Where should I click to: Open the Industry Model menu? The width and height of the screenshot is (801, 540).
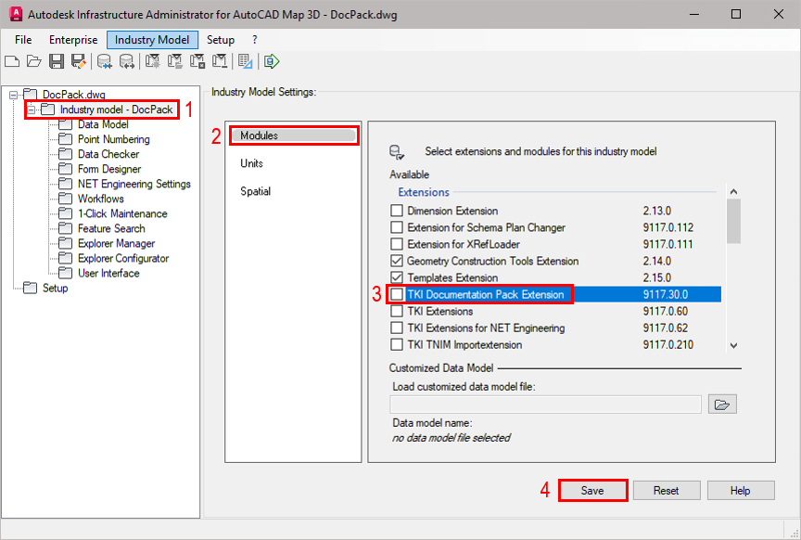pos(152,40)
